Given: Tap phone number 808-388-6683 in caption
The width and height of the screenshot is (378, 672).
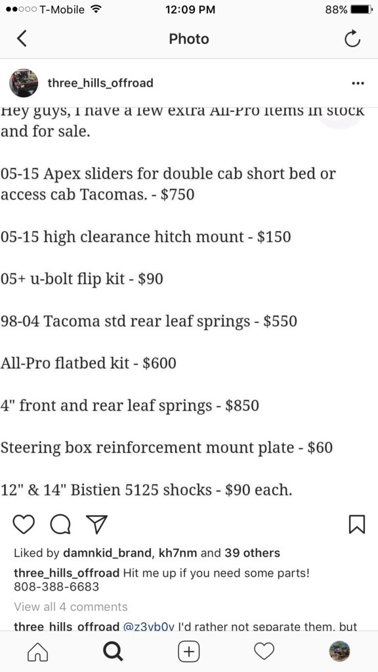Looking at the screenshot, I should pos(56,586).
